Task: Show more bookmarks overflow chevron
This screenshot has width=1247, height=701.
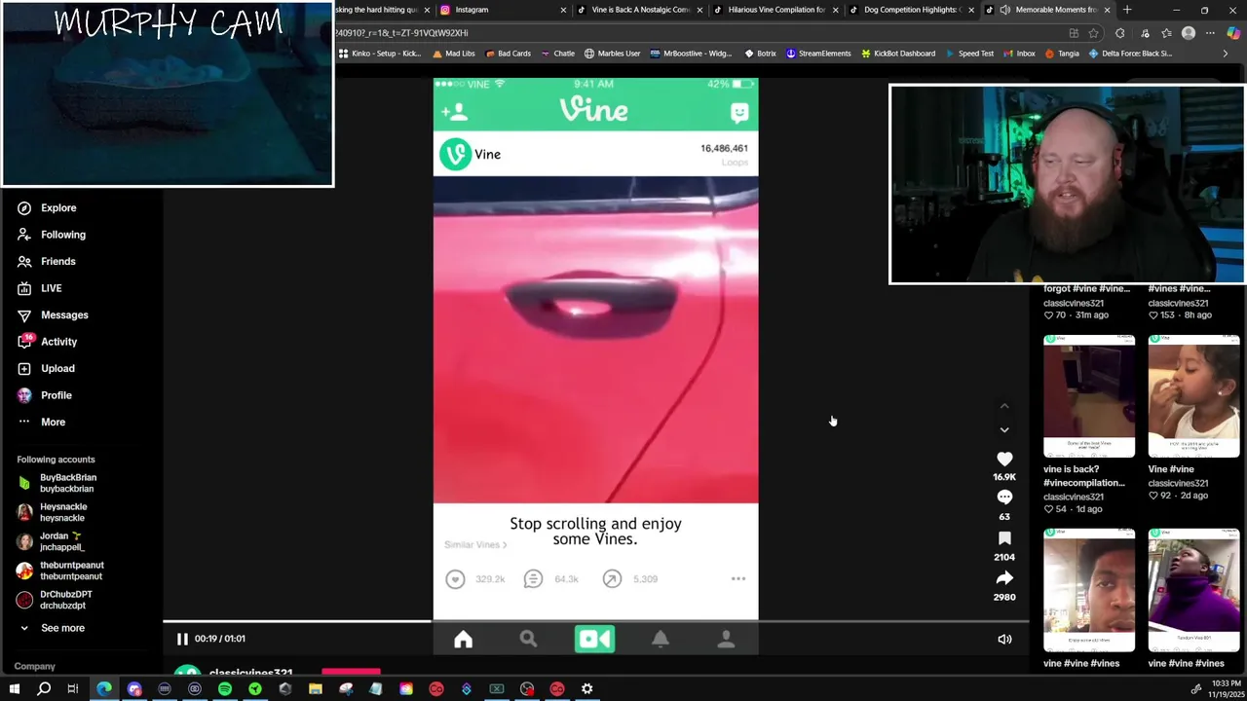Action: (x=1226, y=54)
